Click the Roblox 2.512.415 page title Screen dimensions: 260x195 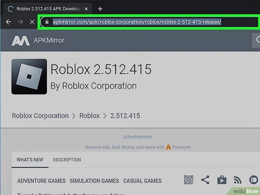[x=101, y=69]
